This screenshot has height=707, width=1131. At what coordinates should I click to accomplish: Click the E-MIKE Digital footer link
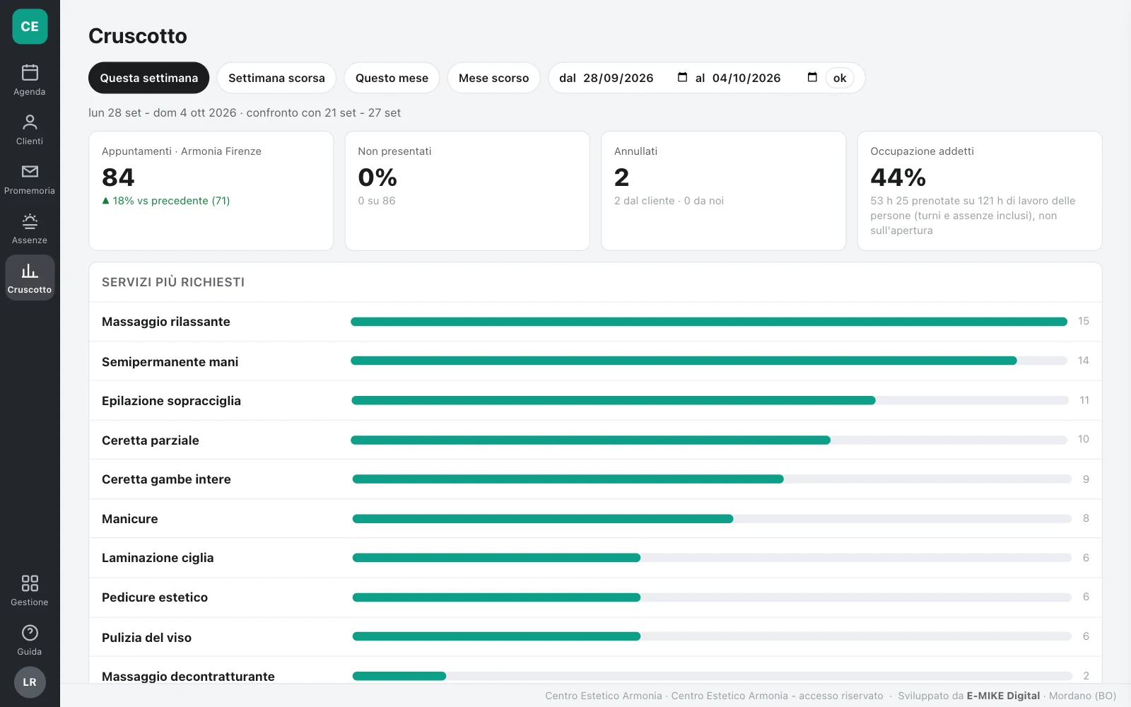point(1003,696)
